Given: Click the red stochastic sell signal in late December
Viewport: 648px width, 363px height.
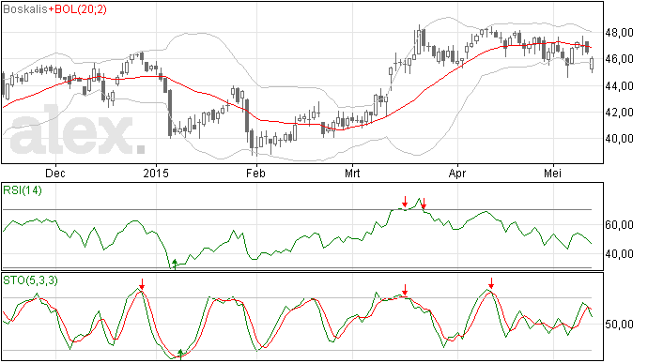Looking at the screenshot, I should click(x=142, y=284).
